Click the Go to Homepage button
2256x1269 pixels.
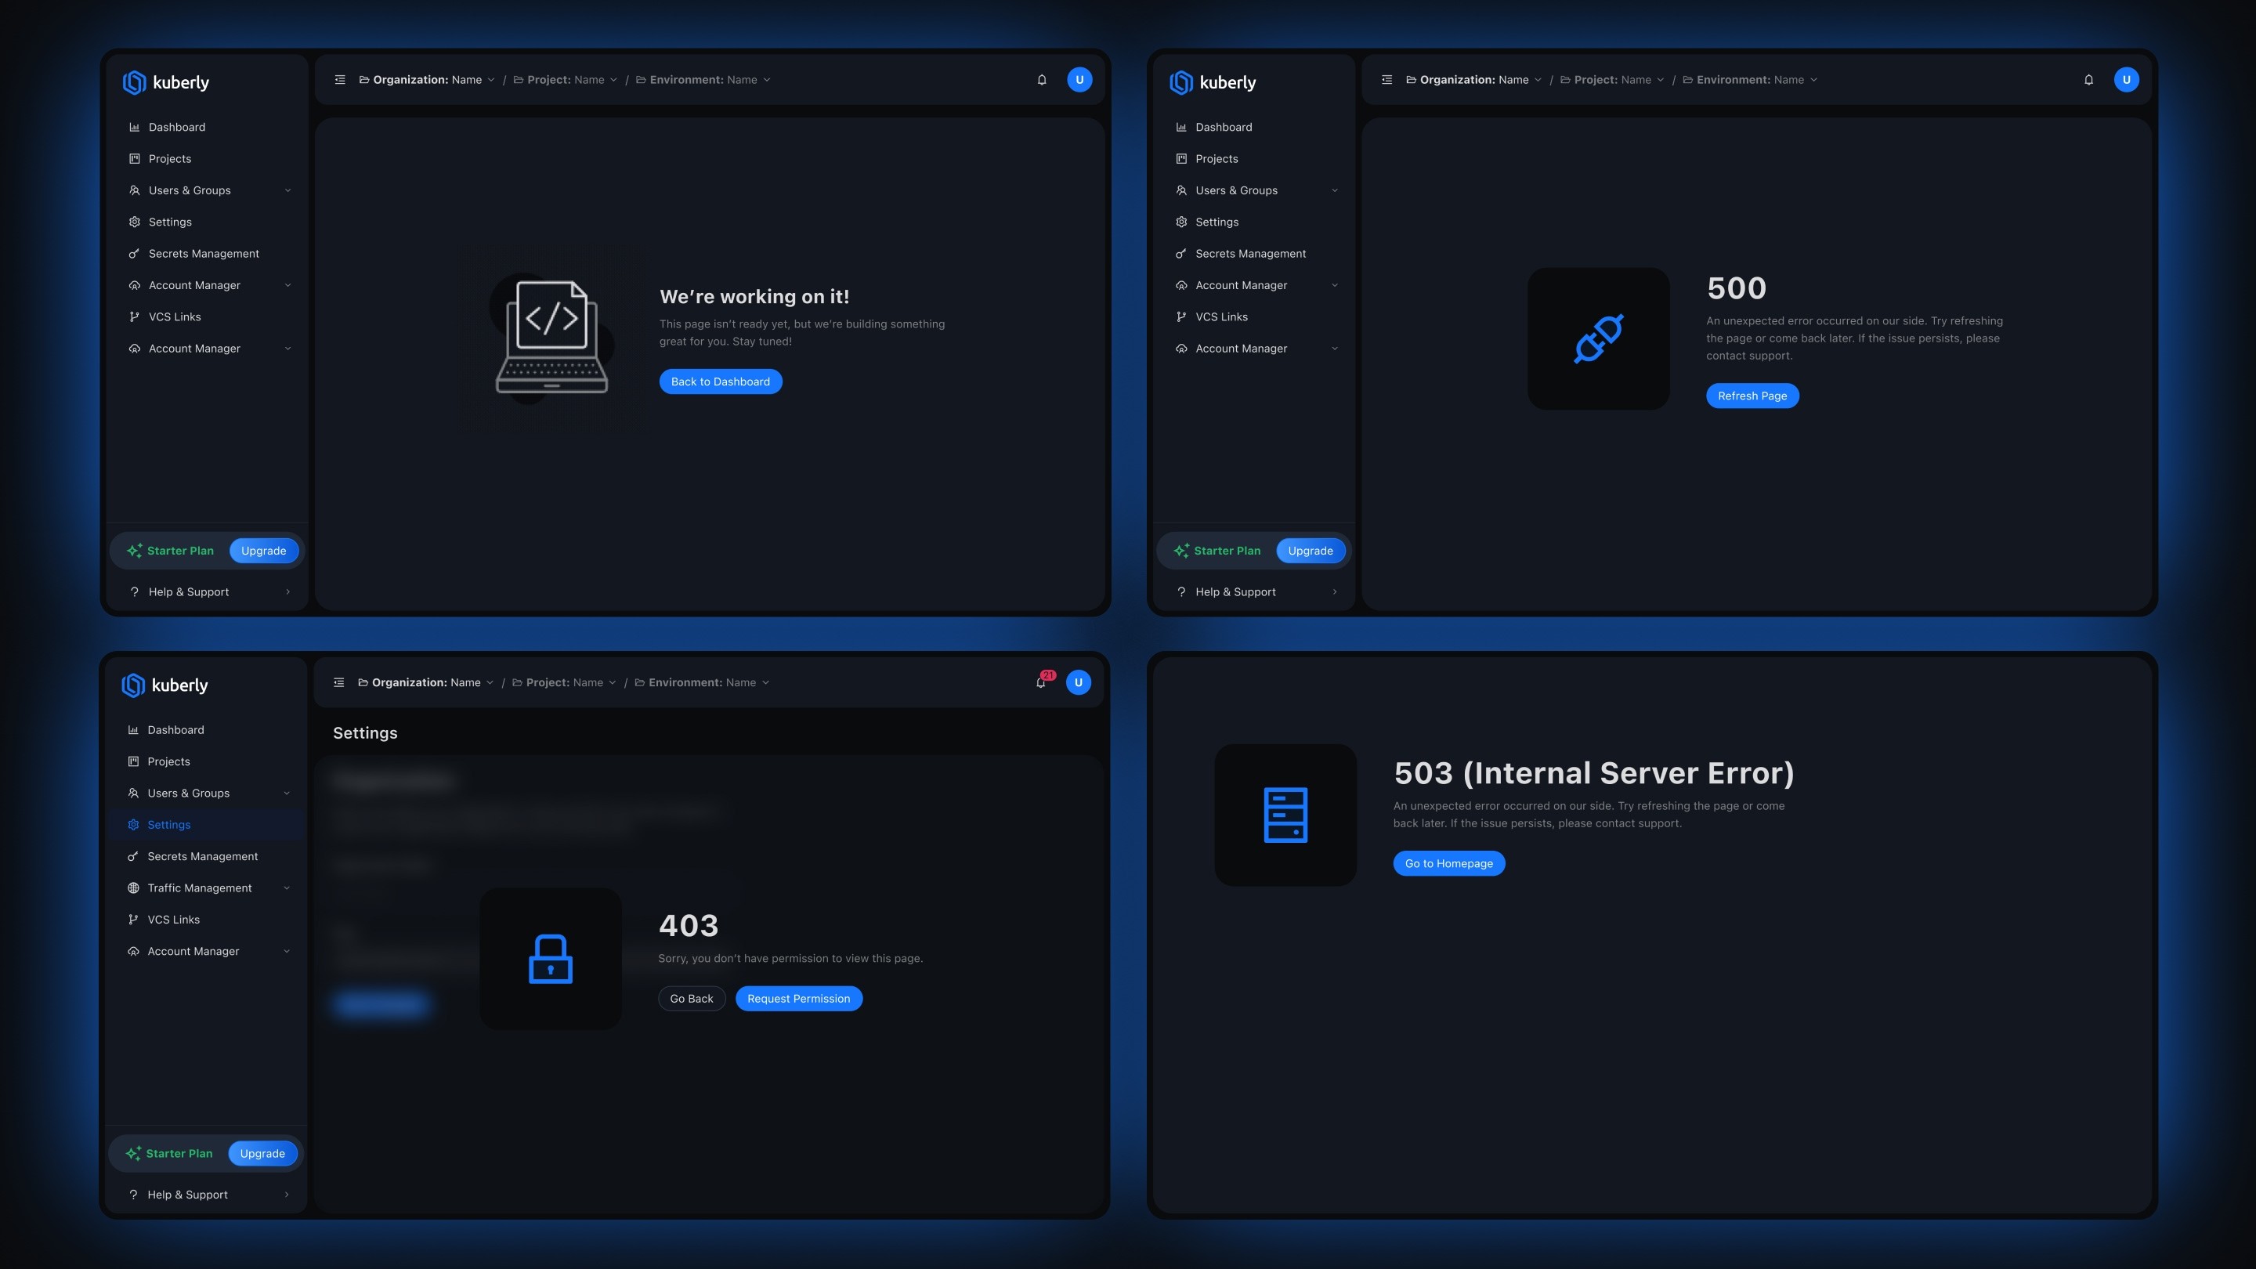pos(1448,863)
